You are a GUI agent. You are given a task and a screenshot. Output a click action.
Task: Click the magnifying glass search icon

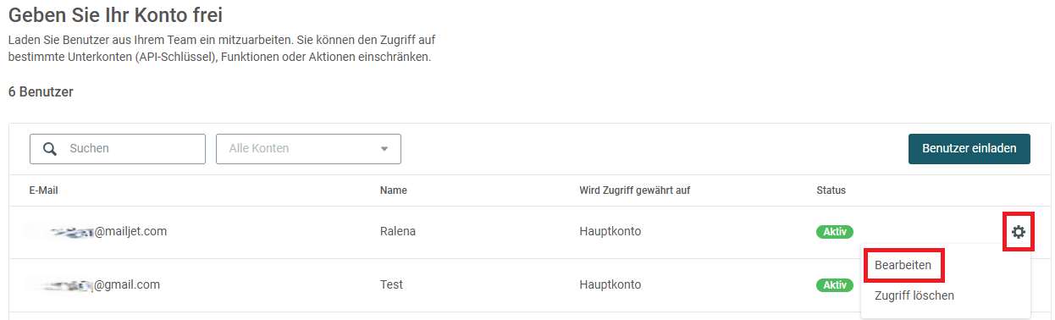pyautogui.click(x=50, y=148)
